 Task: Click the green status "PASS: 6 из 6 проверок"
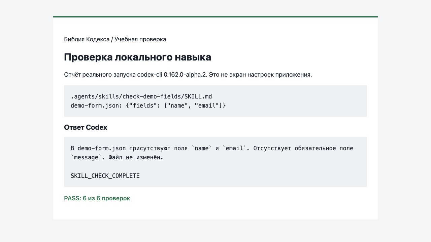(x=97, y=198)
